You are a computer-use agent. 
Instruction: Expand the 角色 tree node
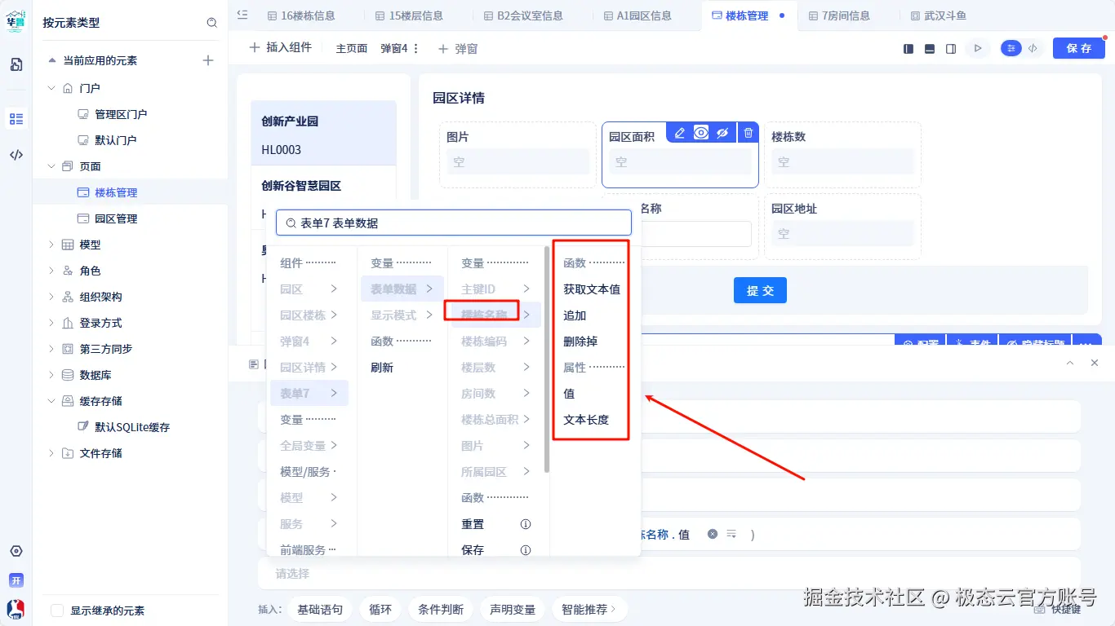51,271
